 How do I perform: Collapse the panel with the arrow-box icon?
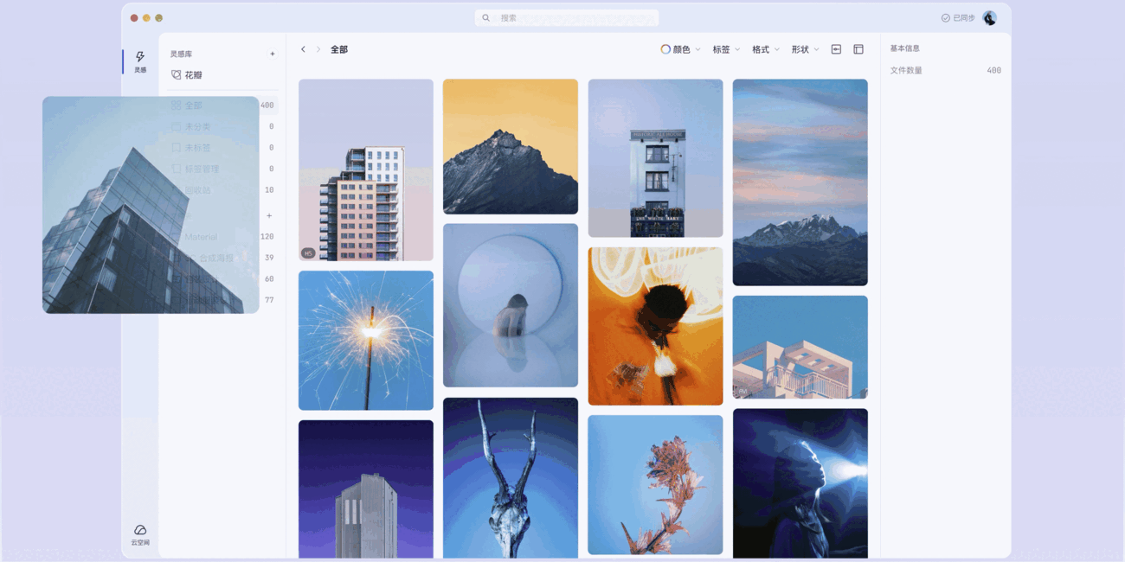836,49
